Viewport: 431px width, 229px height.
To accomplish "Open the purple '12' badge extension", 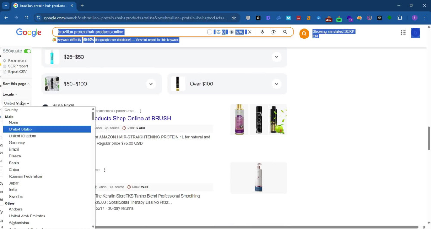I will (350, 19).
